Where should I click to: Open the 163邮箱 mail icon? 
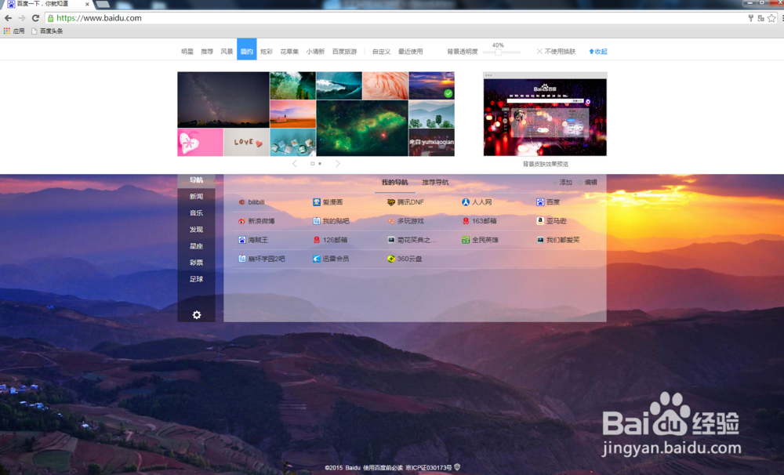(466, 221)
